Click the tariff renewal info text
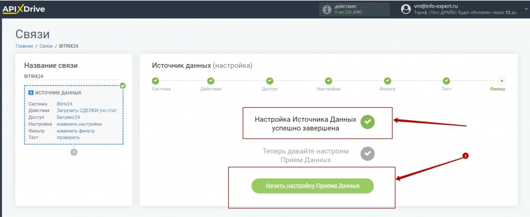This screenshot has height=217, width=530. point(466,12)
